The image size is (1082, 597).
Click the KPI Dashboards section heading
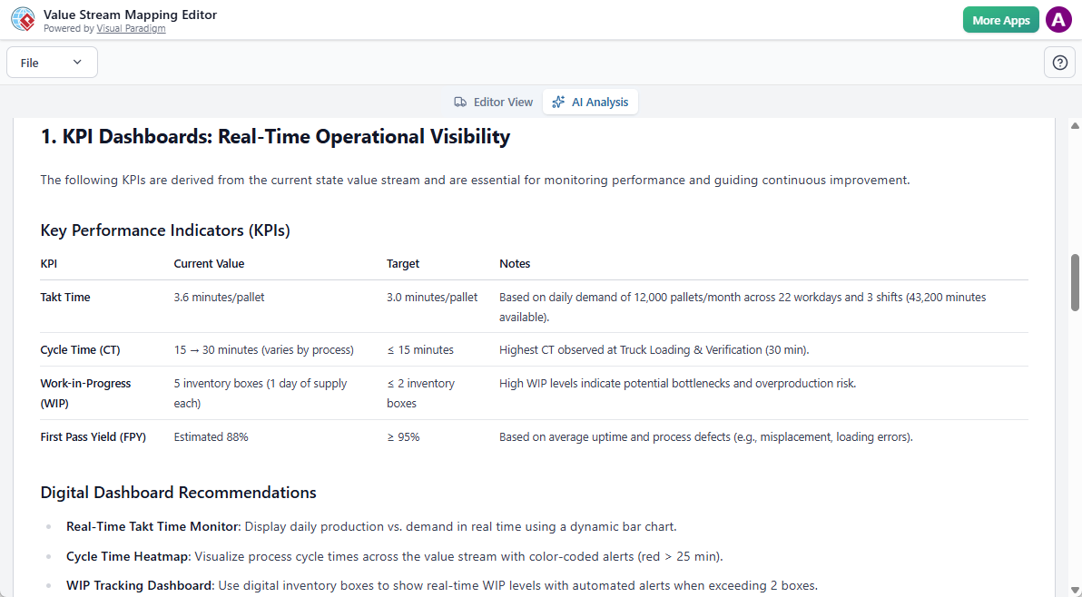tap(275, 137)
